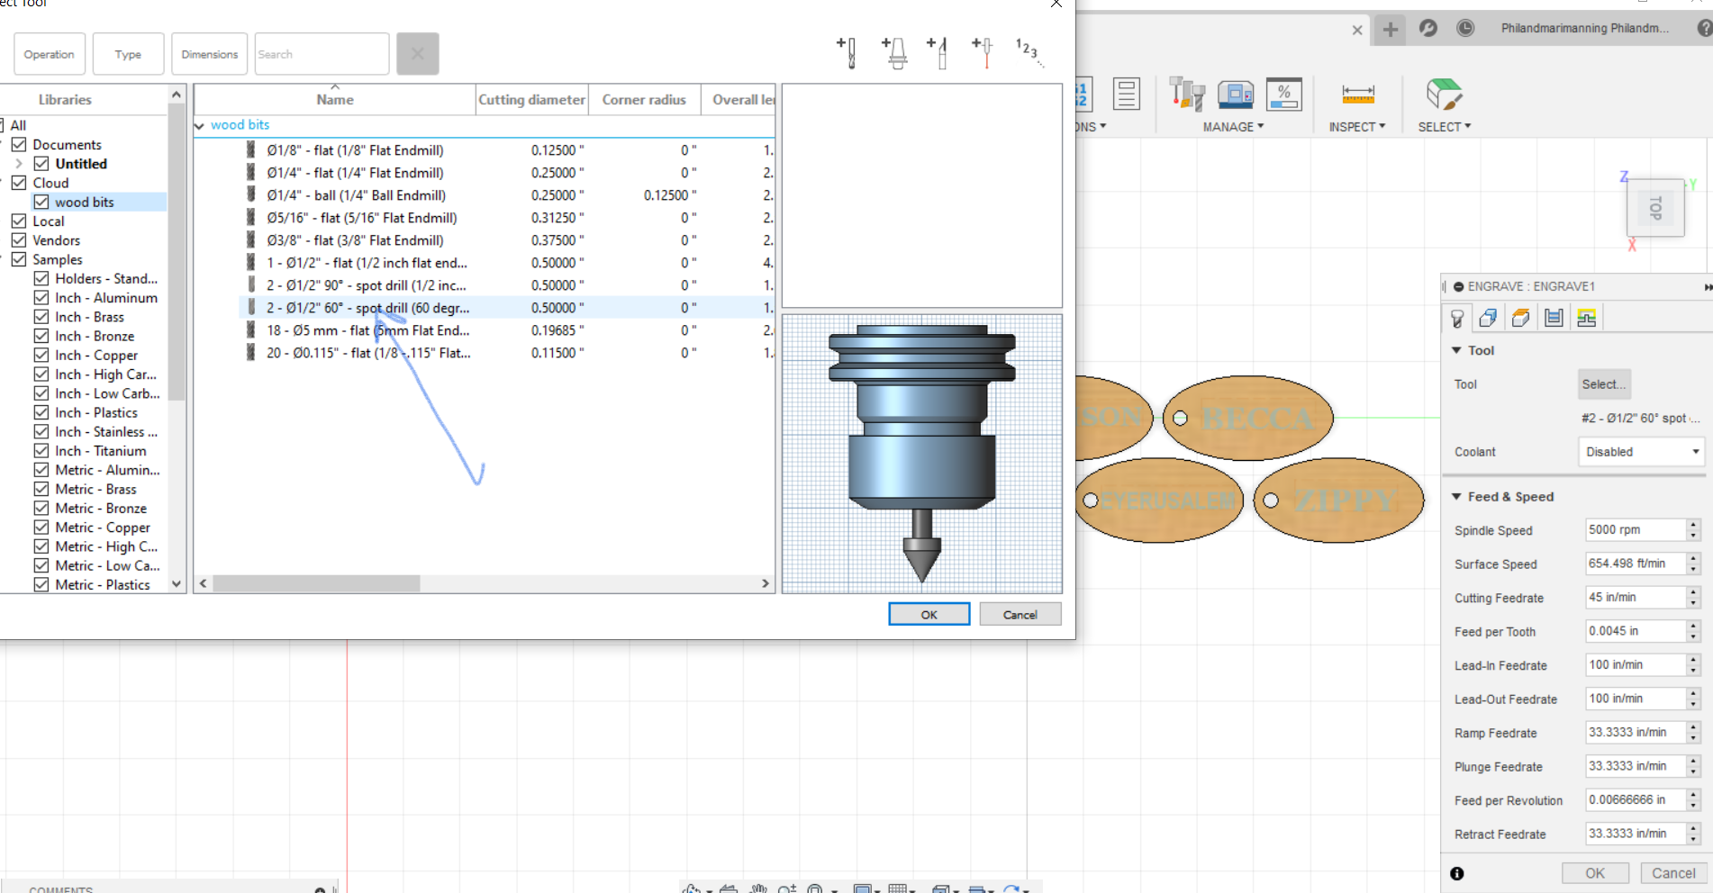Toggle the Samples library checkbox

pyautogui.click(x=20, y=259)
